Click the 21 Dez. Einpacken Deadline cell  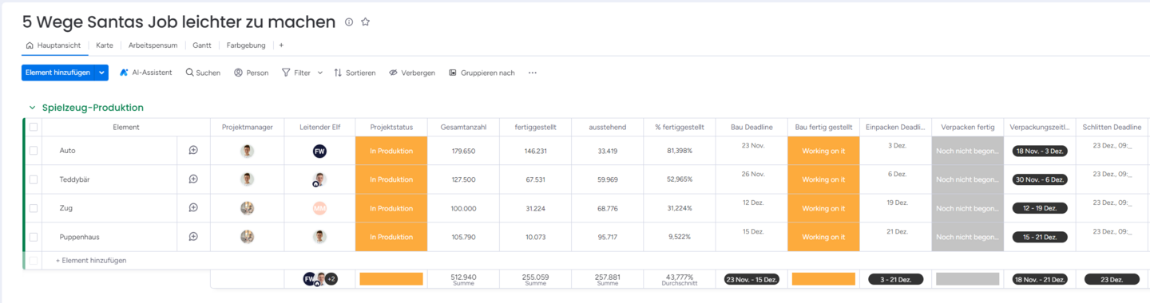896,237
